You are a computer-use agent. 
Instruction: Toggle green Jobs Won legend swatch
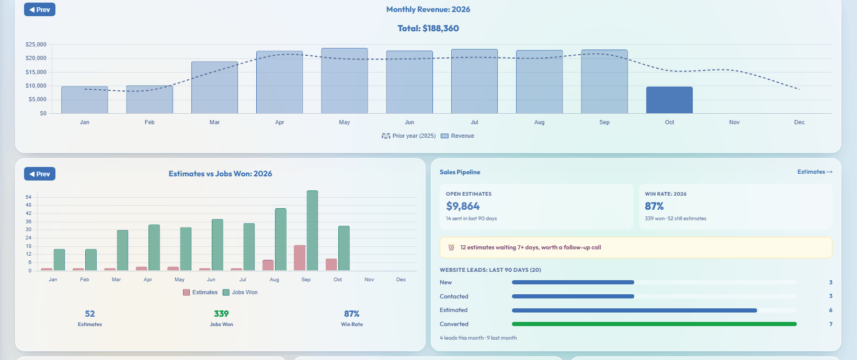(x=226, y=292)
